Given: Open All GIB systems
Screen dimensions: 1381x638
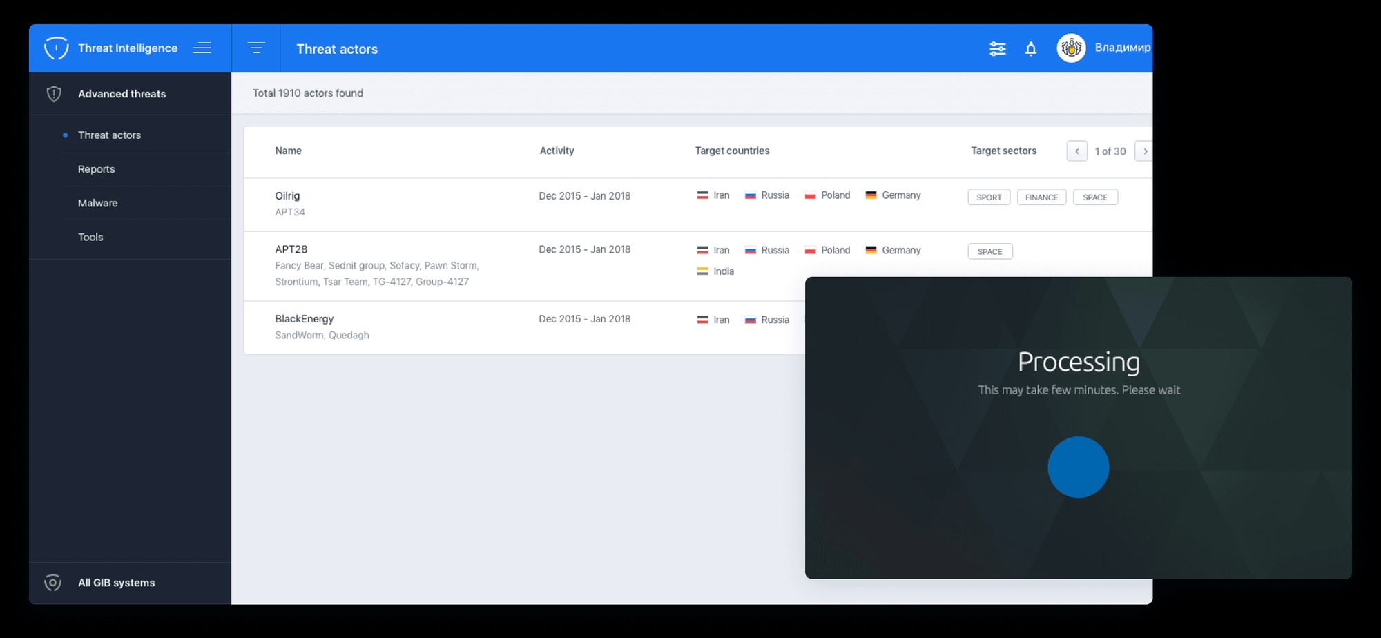Looking at the screenshot, I should coord(116,583).
